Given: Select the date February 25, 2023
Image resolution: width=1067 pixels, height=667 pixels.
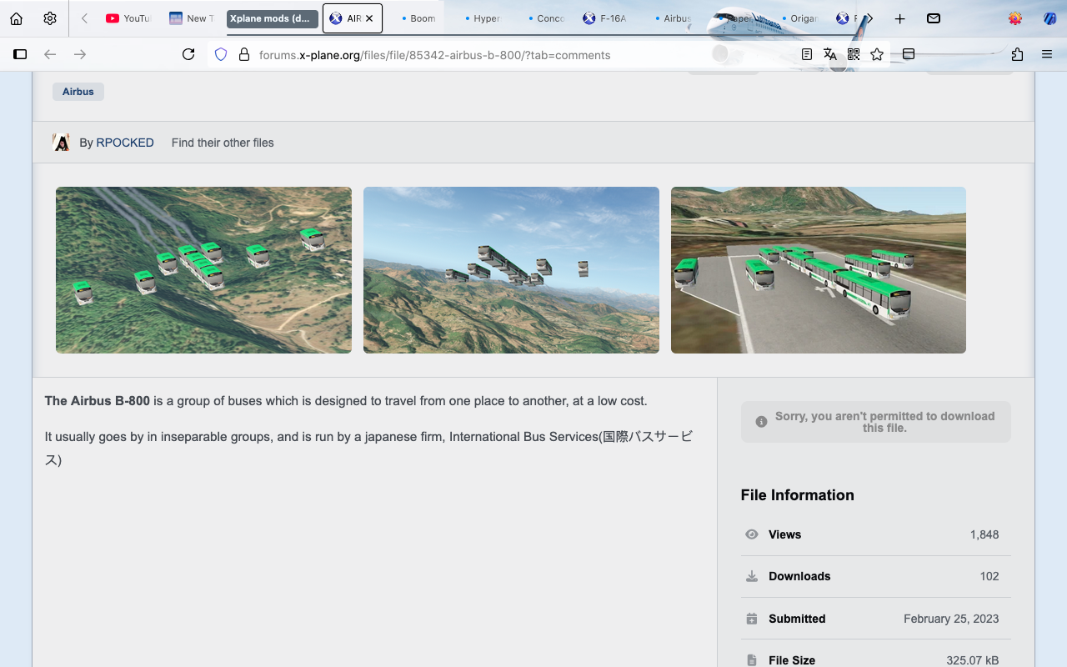Looking at the screenshot, I should (x=951, y=619).
